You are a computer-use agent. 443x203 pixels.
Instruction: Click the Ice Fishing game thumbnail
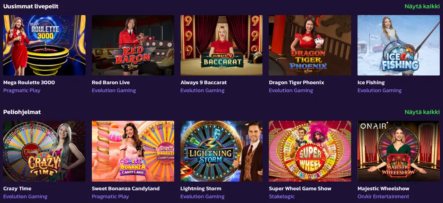pyautogui.click(x=398, y=45)
